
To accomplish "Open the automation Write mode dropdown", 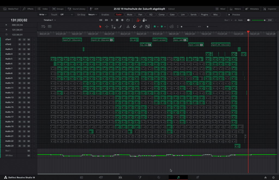I will pyautogui.click(x=43, y=14).
